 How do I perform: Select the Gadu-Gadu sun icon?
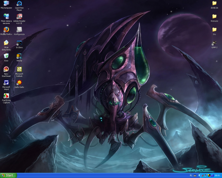(19, 84)
